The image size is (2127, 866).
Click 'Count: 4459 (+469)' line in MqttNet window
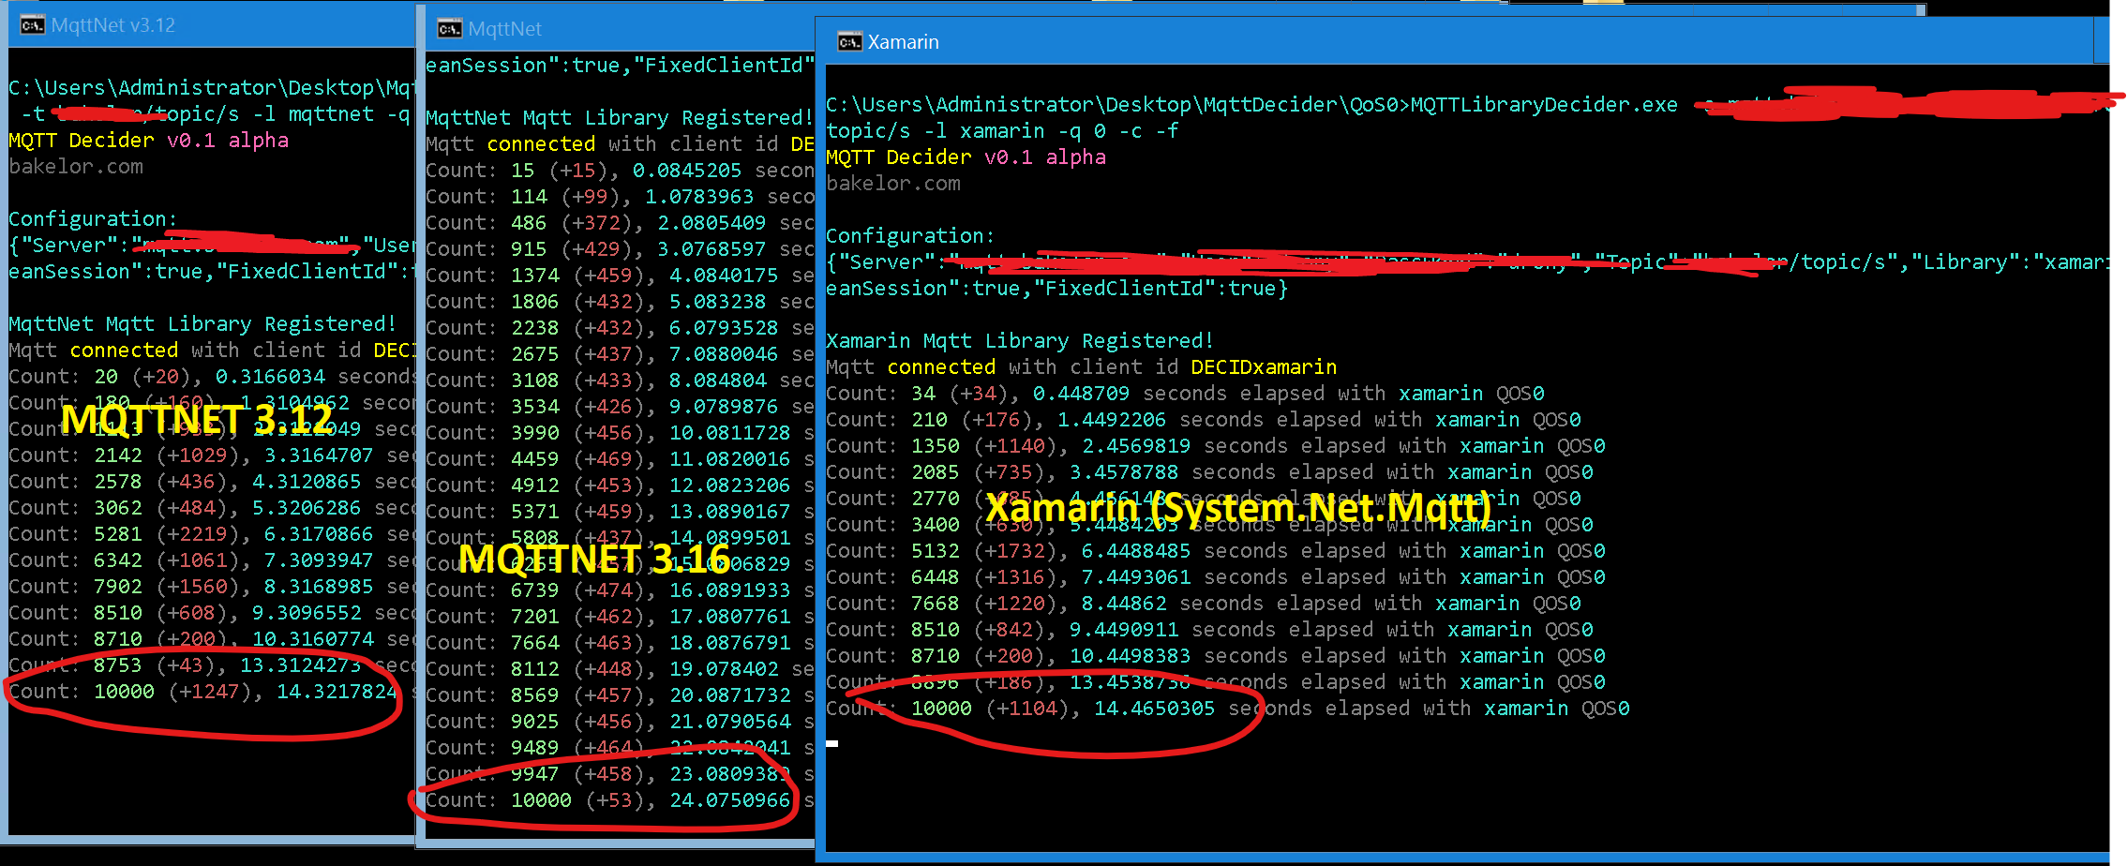click(x=620, y=459)
